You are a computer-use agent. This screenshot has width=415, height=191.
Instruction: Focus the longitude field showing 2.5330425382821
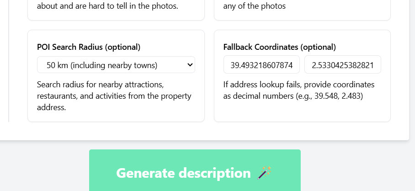(x=343, y=64)
